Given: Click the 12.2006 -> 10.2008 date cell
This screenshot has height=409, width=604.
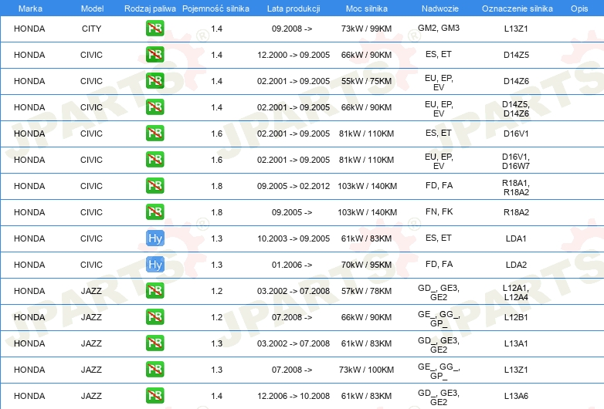Looking at the screenshot, I should click(x=294, y=396).
